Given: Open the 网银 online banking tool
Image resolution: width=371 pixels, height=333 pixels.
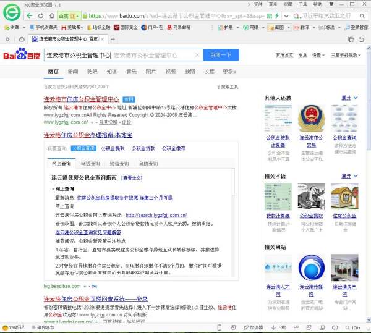Looking at the screenshot, I should click(250, 27).
